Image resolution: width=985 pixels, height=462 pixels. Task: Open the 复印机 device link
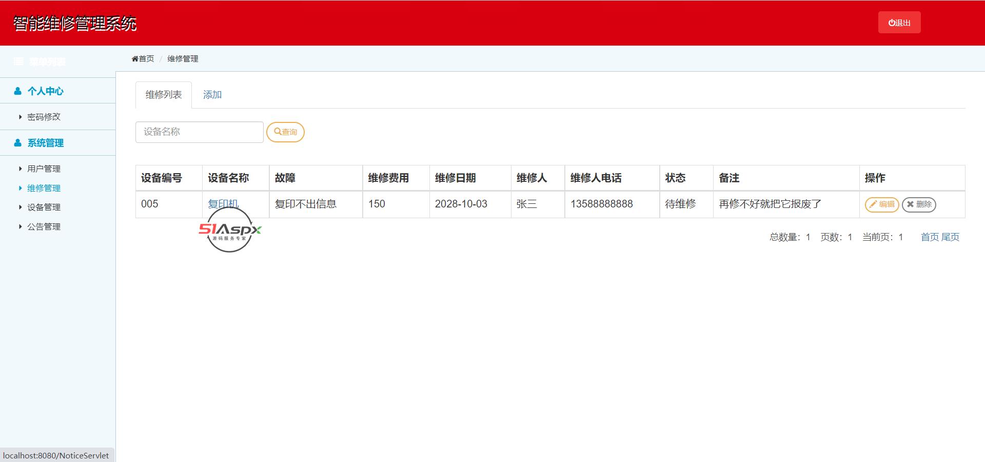pos(223,204)
